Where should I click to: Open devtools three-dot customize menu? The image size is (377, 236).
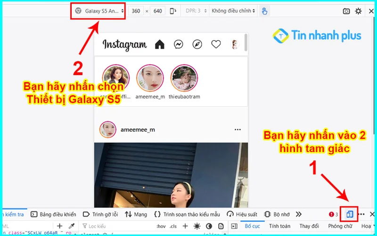pyautogui.click(x=361, y=214)
